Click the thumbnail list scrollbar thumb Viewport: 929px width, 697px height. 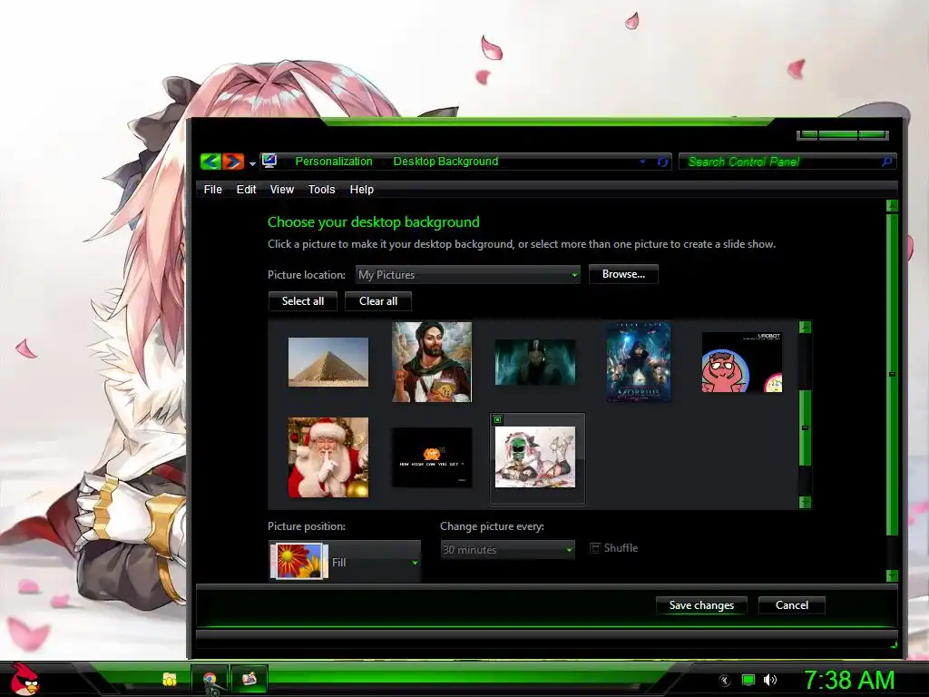tap(805, 428)
